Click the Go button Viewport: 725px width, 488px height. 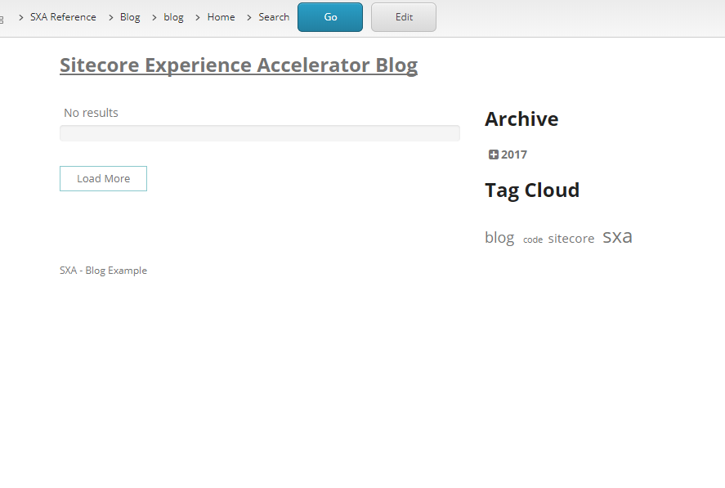coord(330,17)
